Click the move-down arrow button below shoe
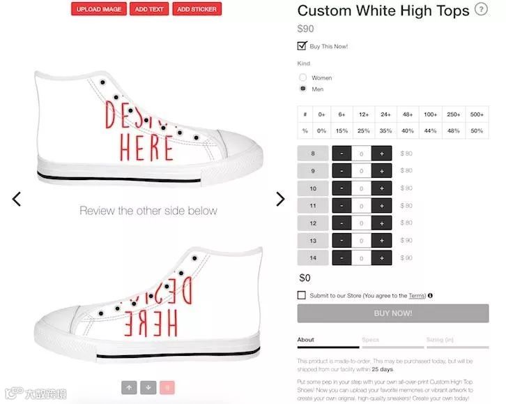Viewport: 506px width, 404px height. tap(148, 387)
